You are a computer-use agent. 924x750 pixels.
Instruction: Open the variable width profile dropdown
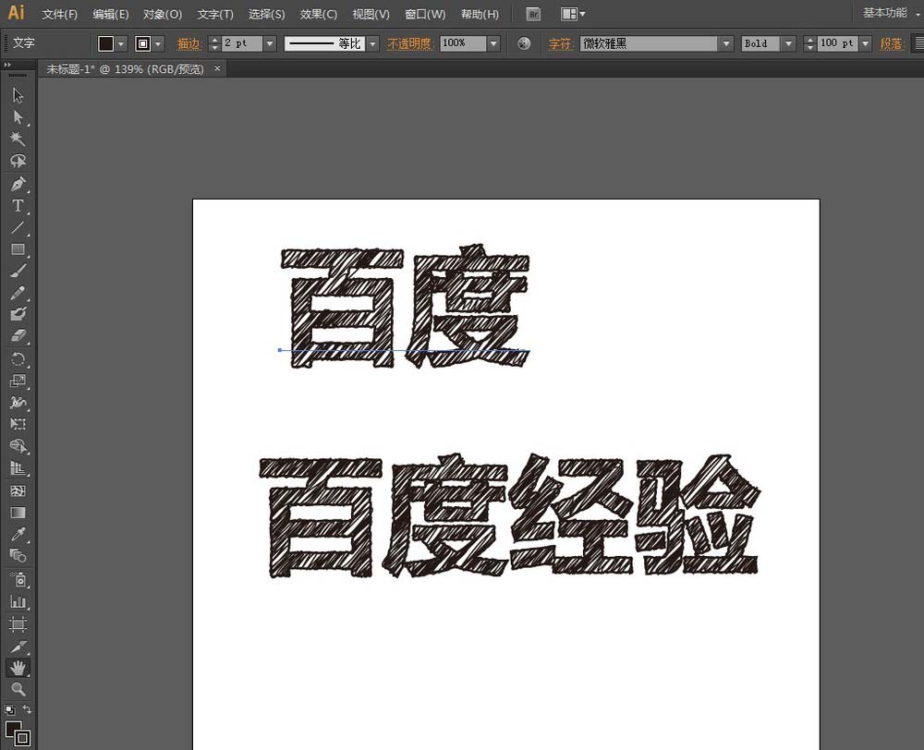(372, 43)
